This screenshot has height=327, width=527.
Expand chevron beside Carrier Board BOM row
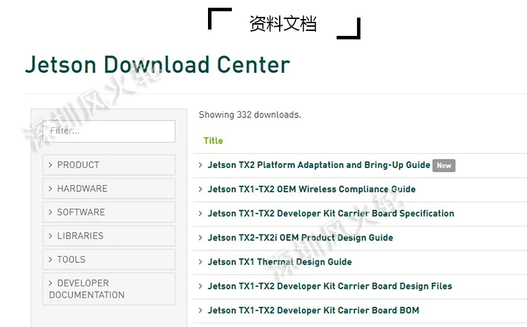(200, 310)
